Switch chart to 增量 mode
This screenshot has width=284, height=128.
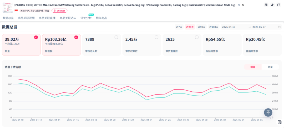coord(253,67)
